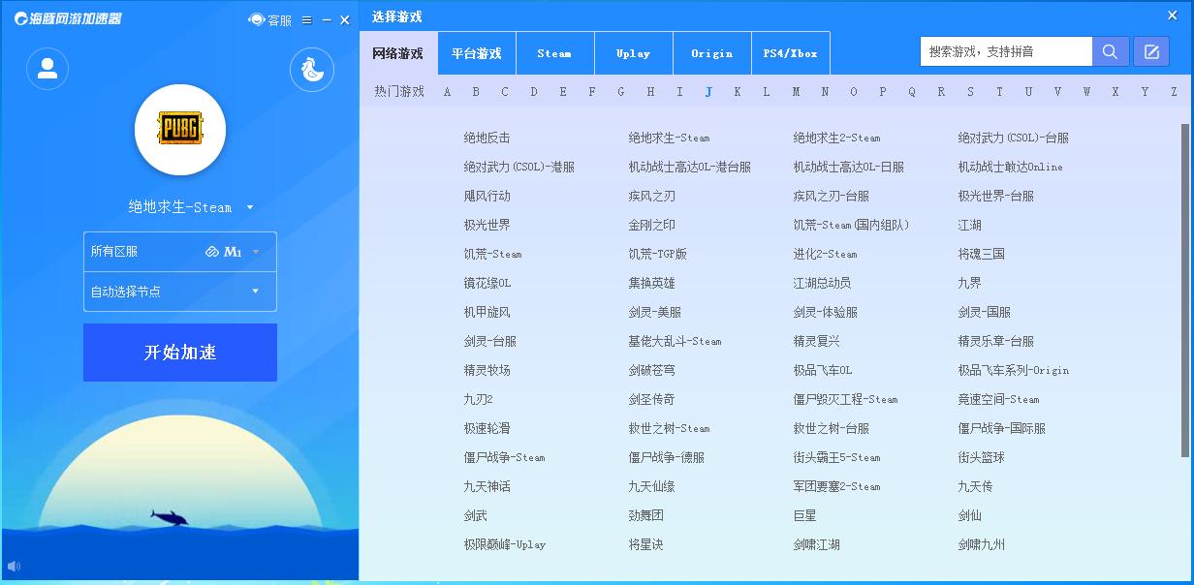Image resolution: width=1194 pixels, height=585 pixels.
Task: Expand the 绝地求生-Steam game dropdown
Action: pos(250,207)
